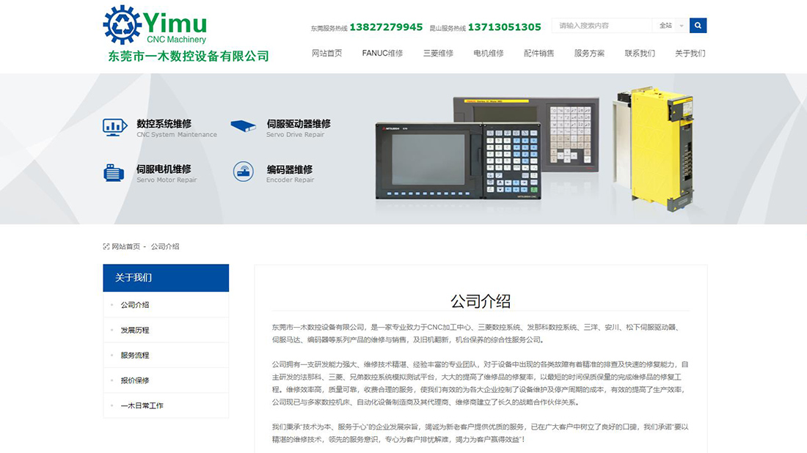The height and width of the screenshot is (453, 807).
Task: Open 服务流程 in the sidebar list
Action: 135,356
